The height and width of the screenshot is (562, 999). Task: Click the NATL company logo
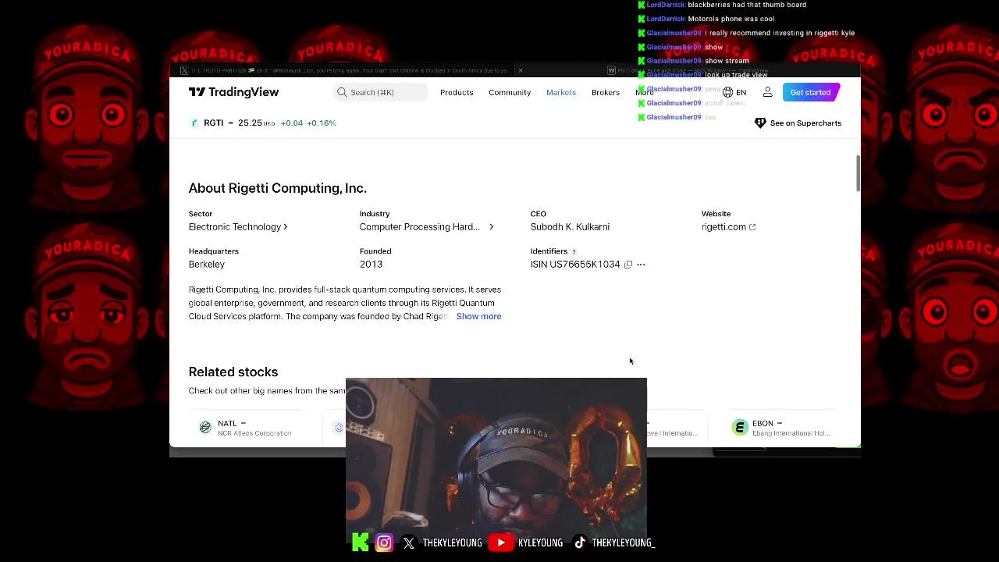(205, 427)
